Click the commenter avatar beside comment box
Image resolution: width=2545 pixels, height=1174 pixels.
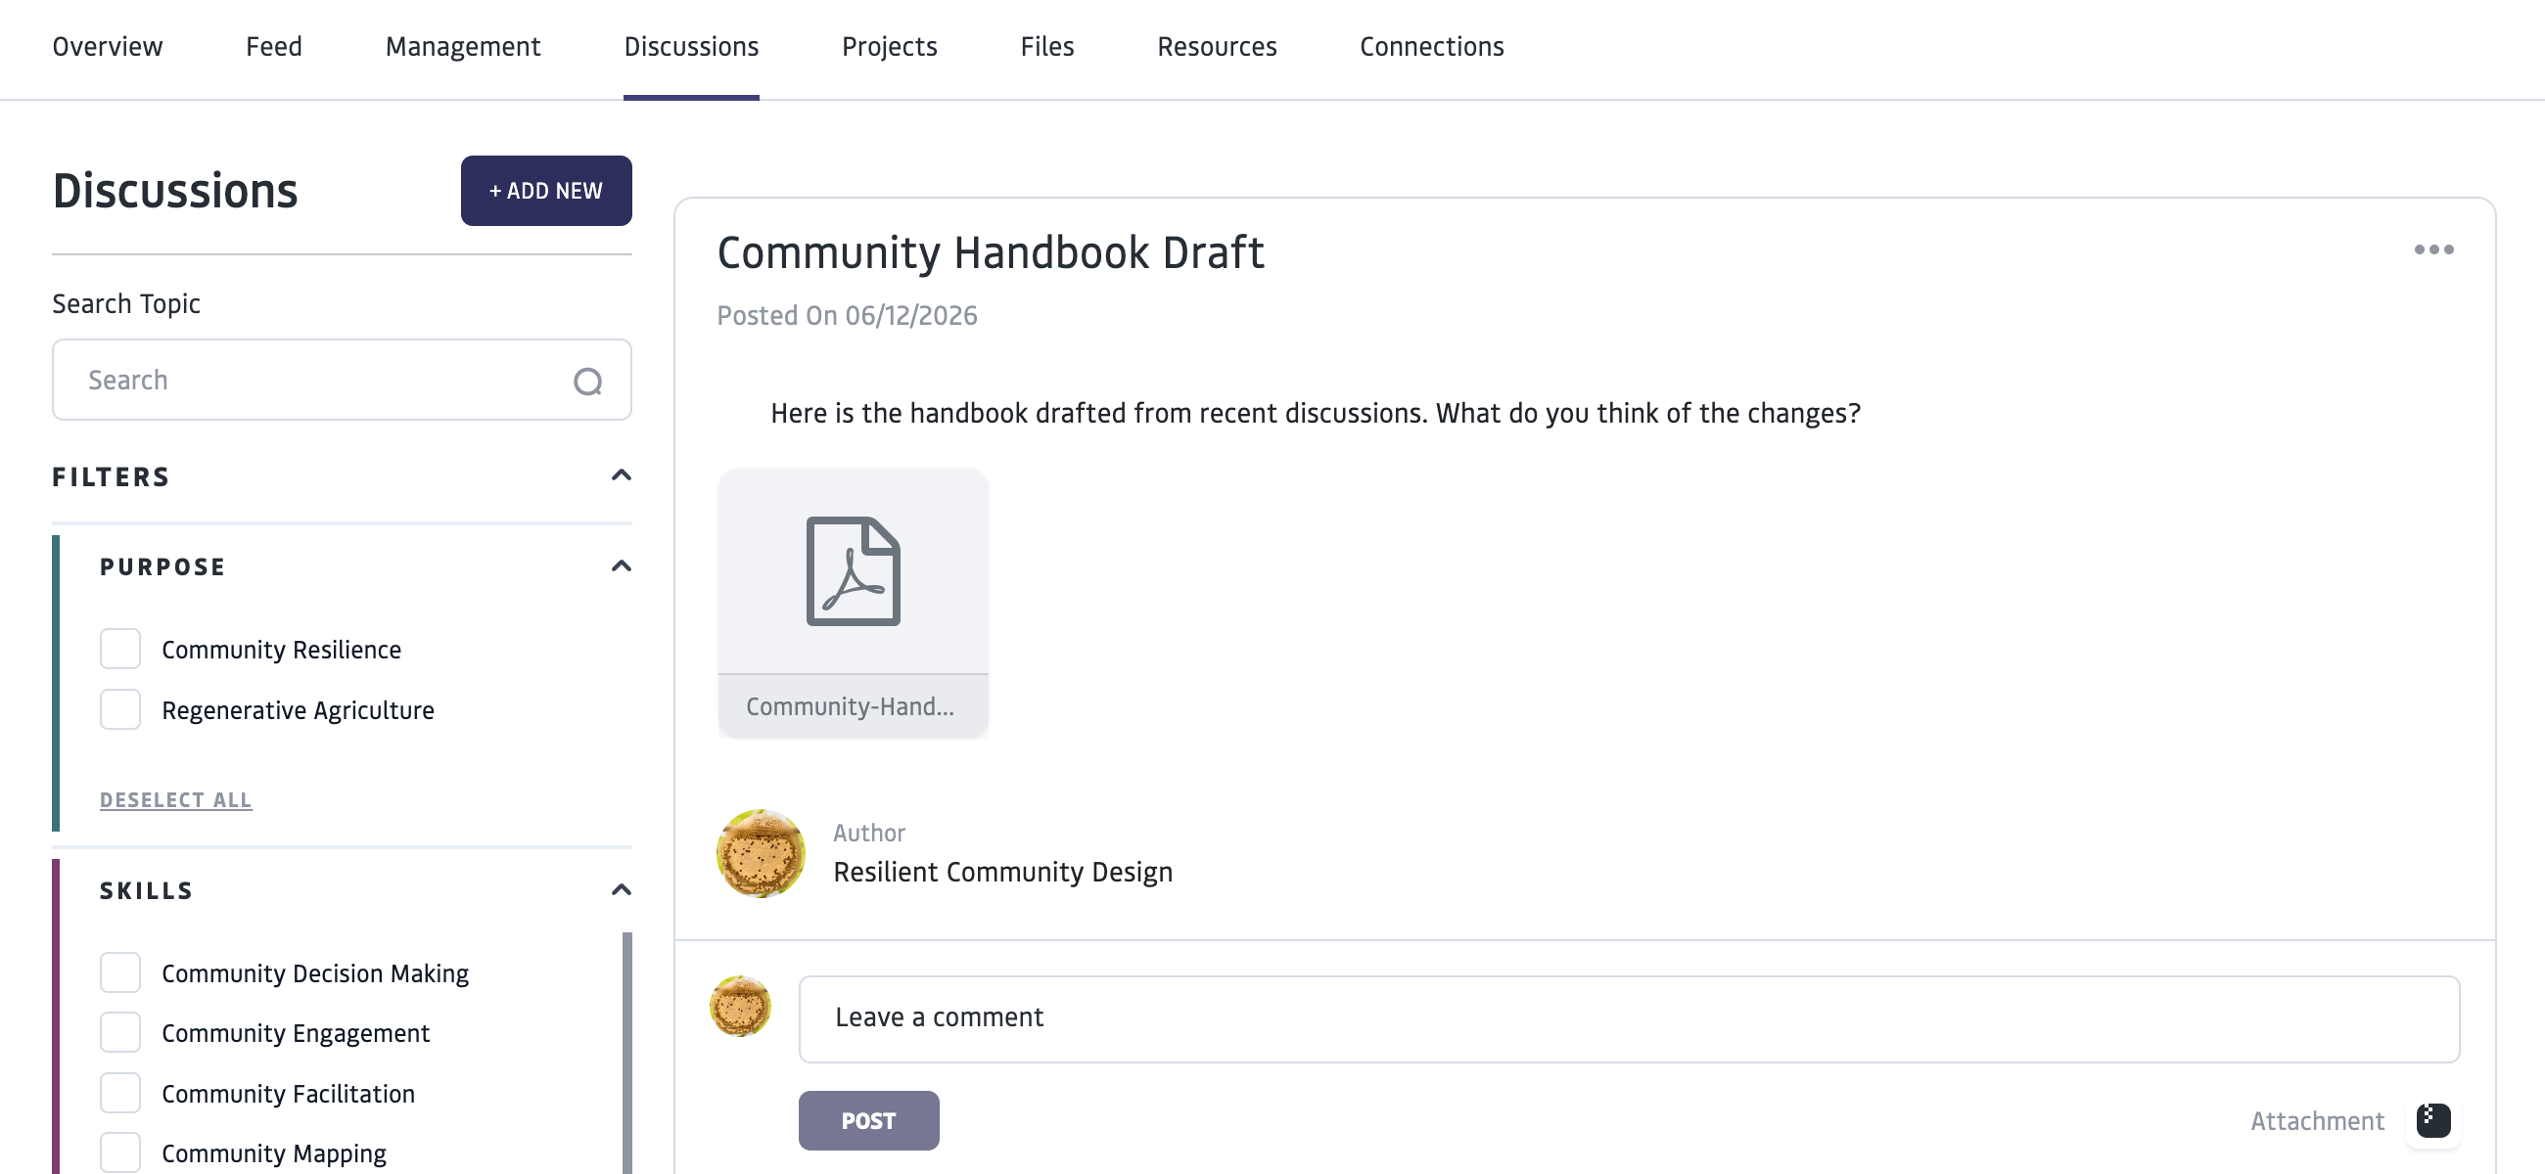tap(740, 1007)
